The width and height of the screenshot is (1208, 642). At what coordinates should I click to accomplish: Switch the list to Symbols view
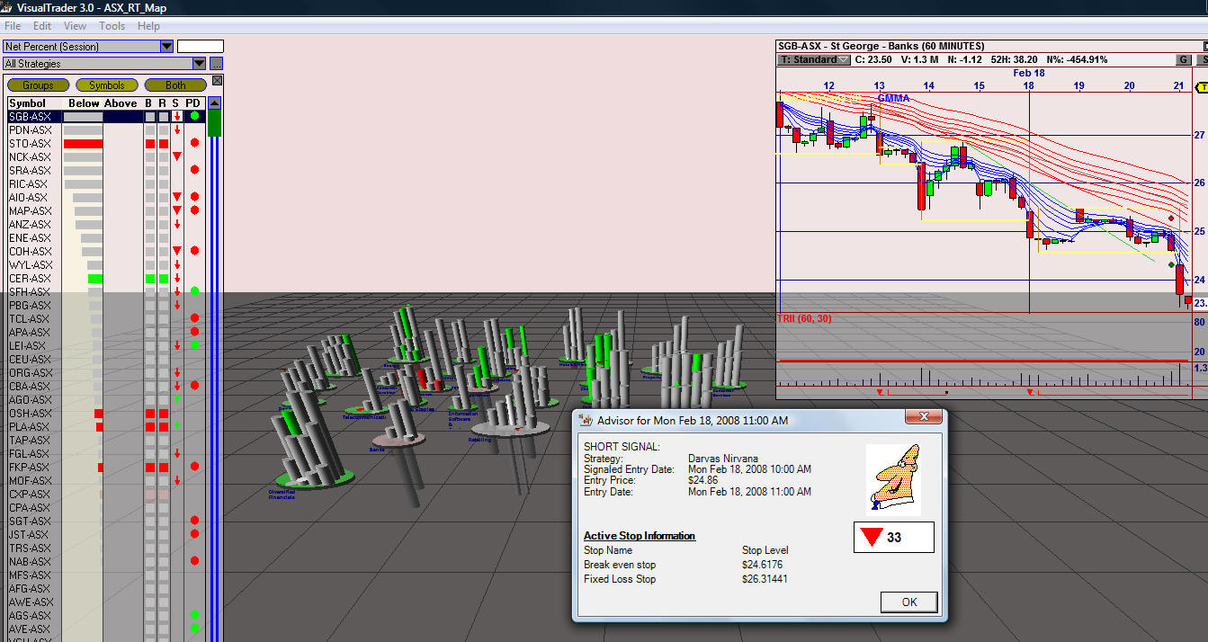pyautogui.click(x=106, y=85)
